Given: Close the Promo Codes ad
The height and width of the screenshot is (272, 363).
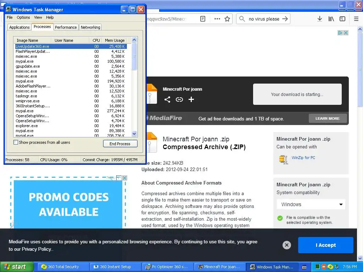Looking at the screenshot, I should click(124, 178).
